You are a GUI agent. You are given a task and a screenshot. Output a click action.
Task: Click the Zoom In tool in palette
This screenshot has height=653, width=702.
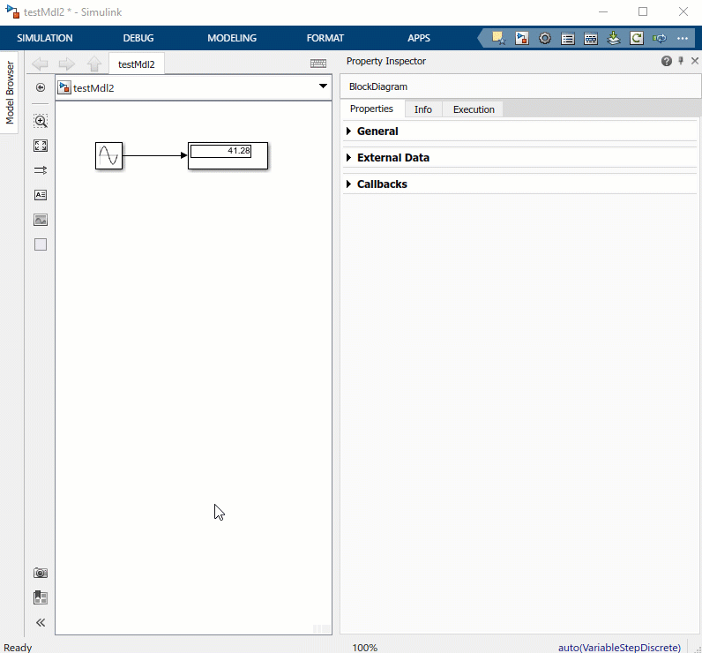[x=41, y=121]
